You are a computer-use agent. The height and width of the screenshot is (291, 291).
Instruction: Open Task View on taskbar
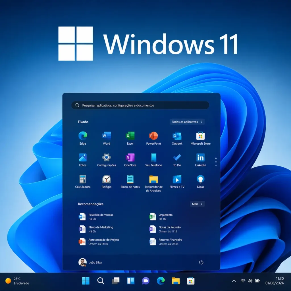(116, 281)
